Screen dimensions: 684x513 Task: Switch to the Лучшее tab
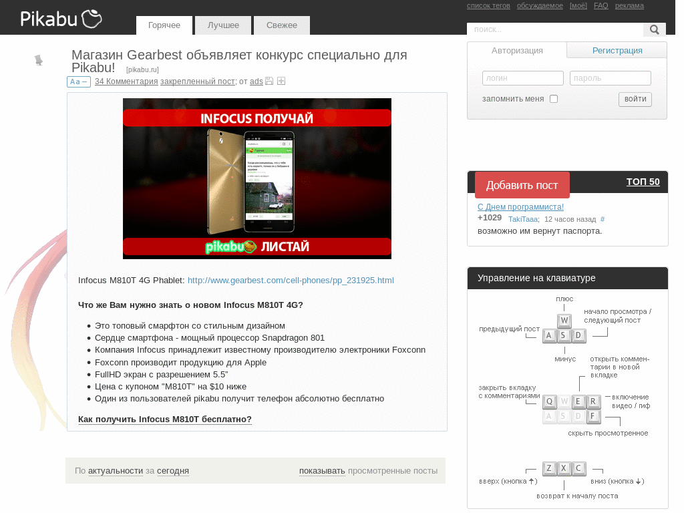223,25
